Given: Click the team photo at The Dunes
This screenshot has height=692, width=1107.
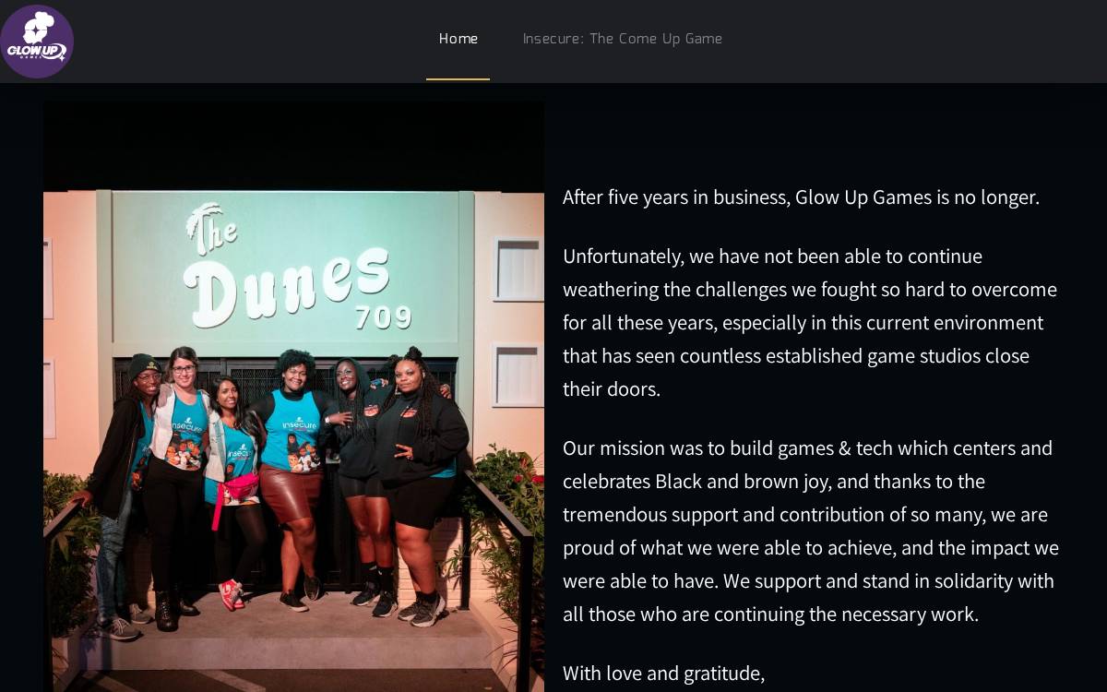Looking at the screenshot, I should click(x=293, y=396).
